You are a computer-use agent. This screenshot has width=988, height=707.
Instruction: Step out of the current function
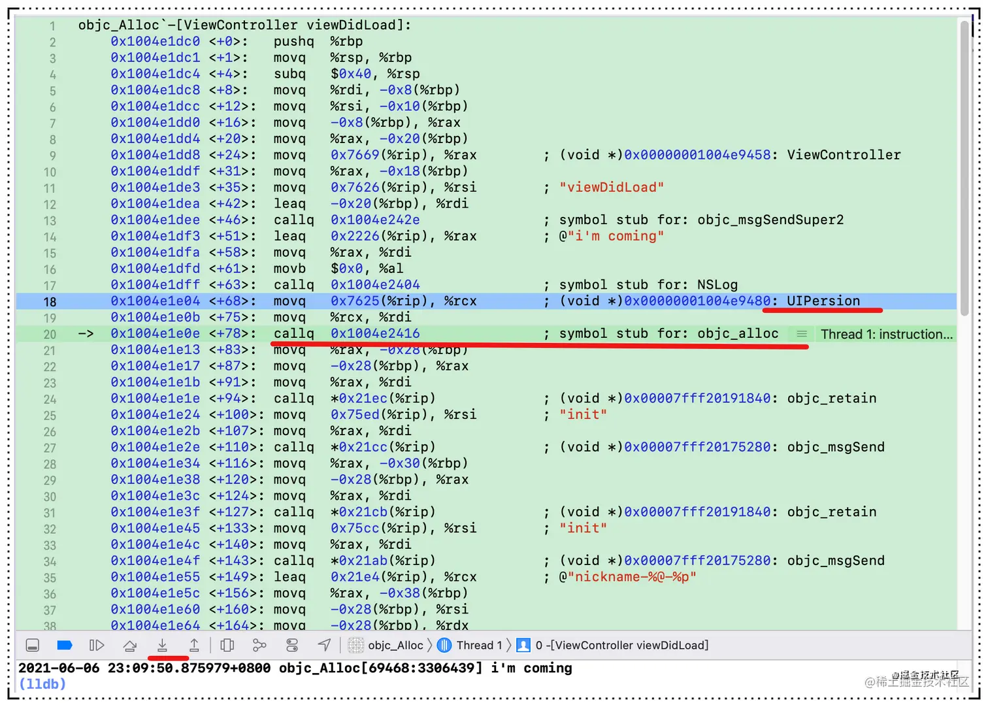(194, 646)
